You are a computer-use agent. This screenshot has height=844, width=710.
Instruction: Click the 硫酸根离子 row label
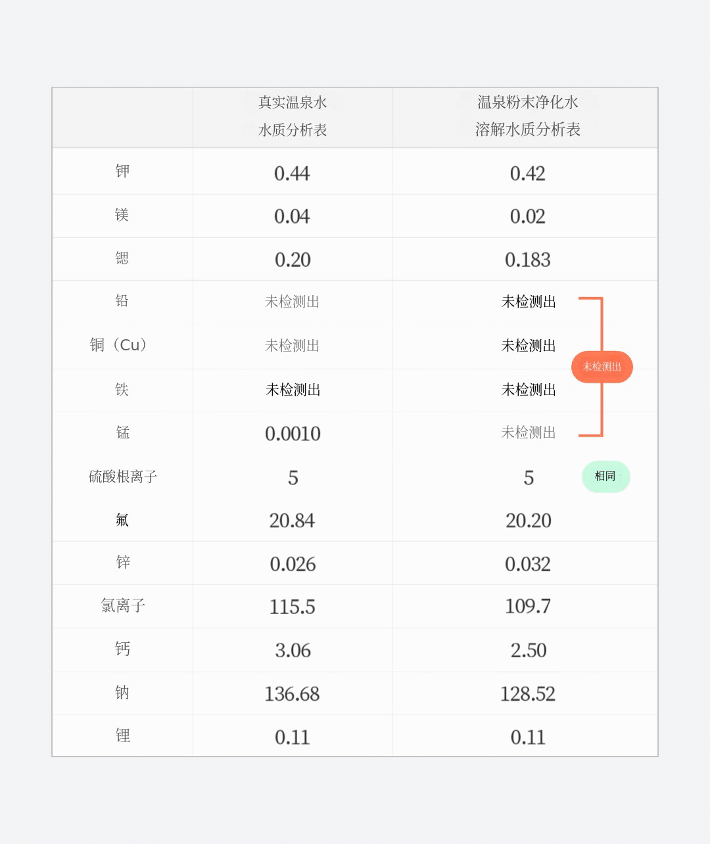coord(123,477)
